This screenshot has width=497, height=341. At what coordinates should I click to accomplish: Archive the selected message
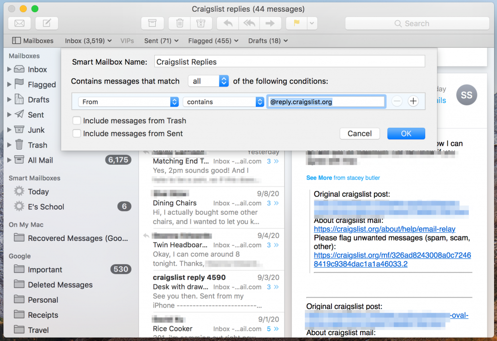click(152, 23)
